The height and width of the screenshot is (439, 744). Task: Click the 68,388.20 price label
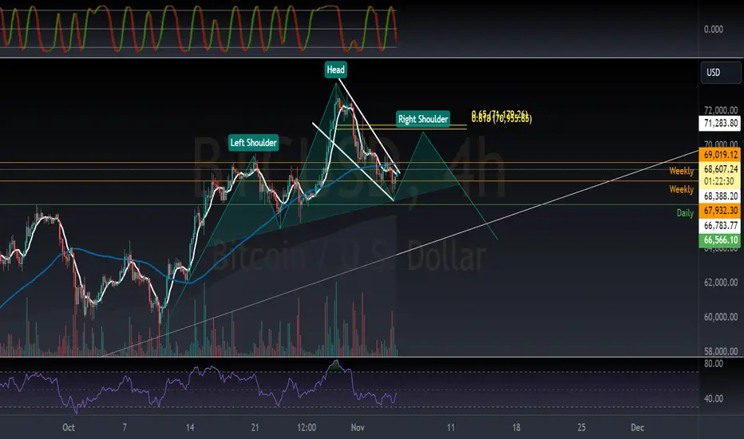point(720,196)
